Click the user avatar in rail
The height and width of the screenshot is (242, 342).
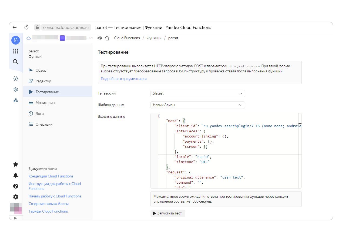tap(16, 208)
